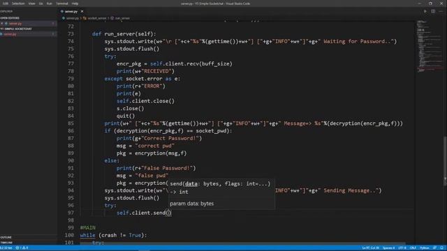This screenshot has width=447, height=251.
Task: Click the sys.stdout.flush() on line 95
Action: (132, 198)
